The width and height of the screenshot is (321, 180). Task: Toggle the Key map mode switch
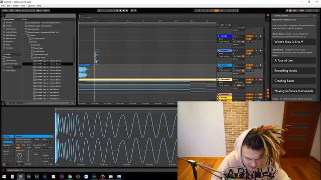pyautogui.click(x=295, y=10)
